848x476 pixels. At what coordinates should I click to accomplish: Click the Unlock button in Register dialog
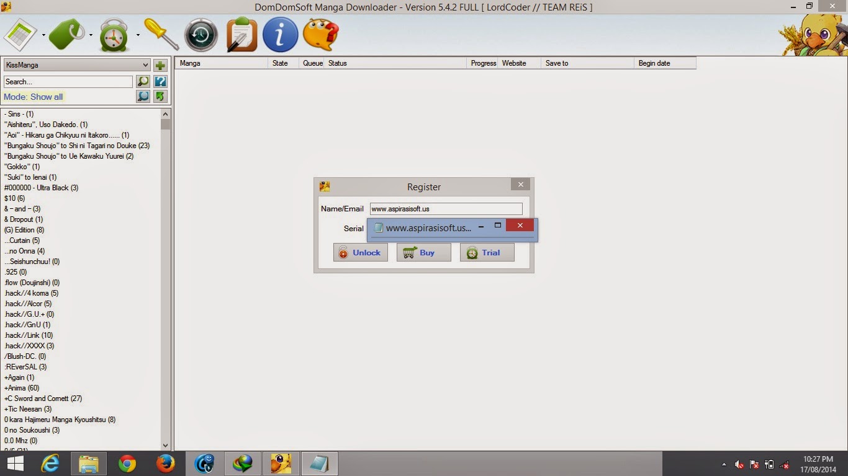[x=360, y=252]
